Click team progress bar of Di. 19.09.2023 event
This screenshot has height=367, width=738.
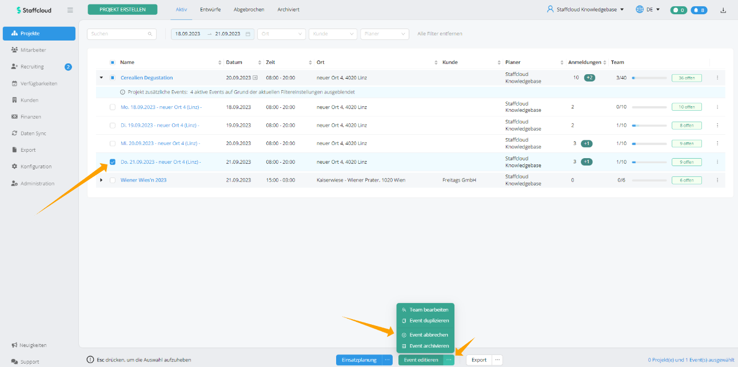point(649,126)
